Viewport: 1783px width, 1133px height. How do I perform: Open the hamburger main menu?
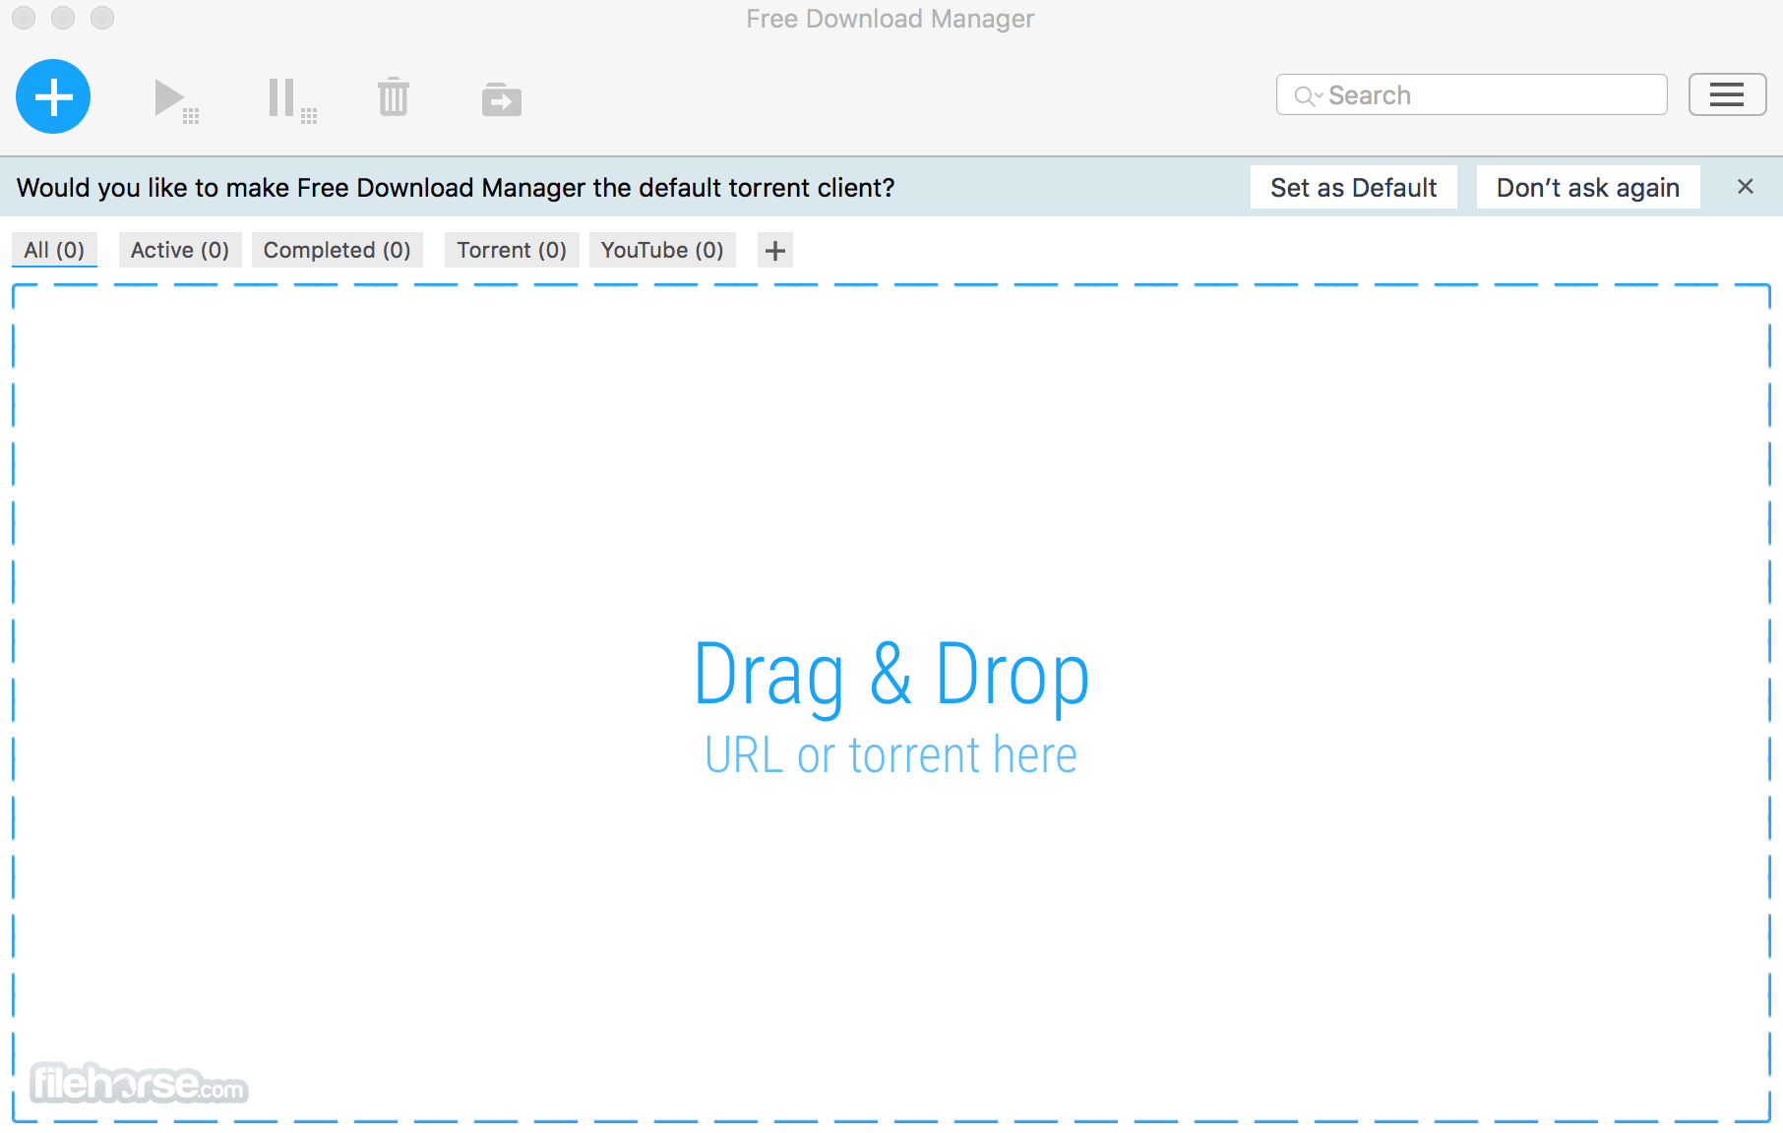click(1727, 94)
